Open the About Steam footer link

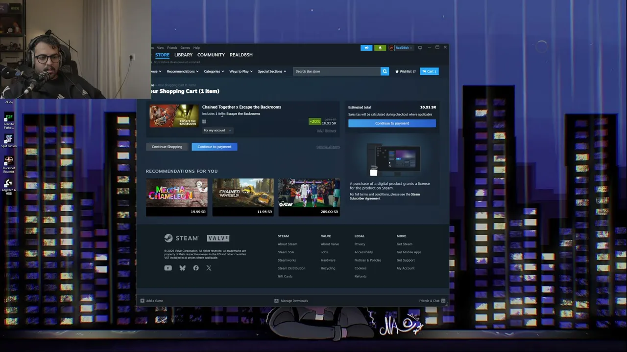(x=288, y=244)
